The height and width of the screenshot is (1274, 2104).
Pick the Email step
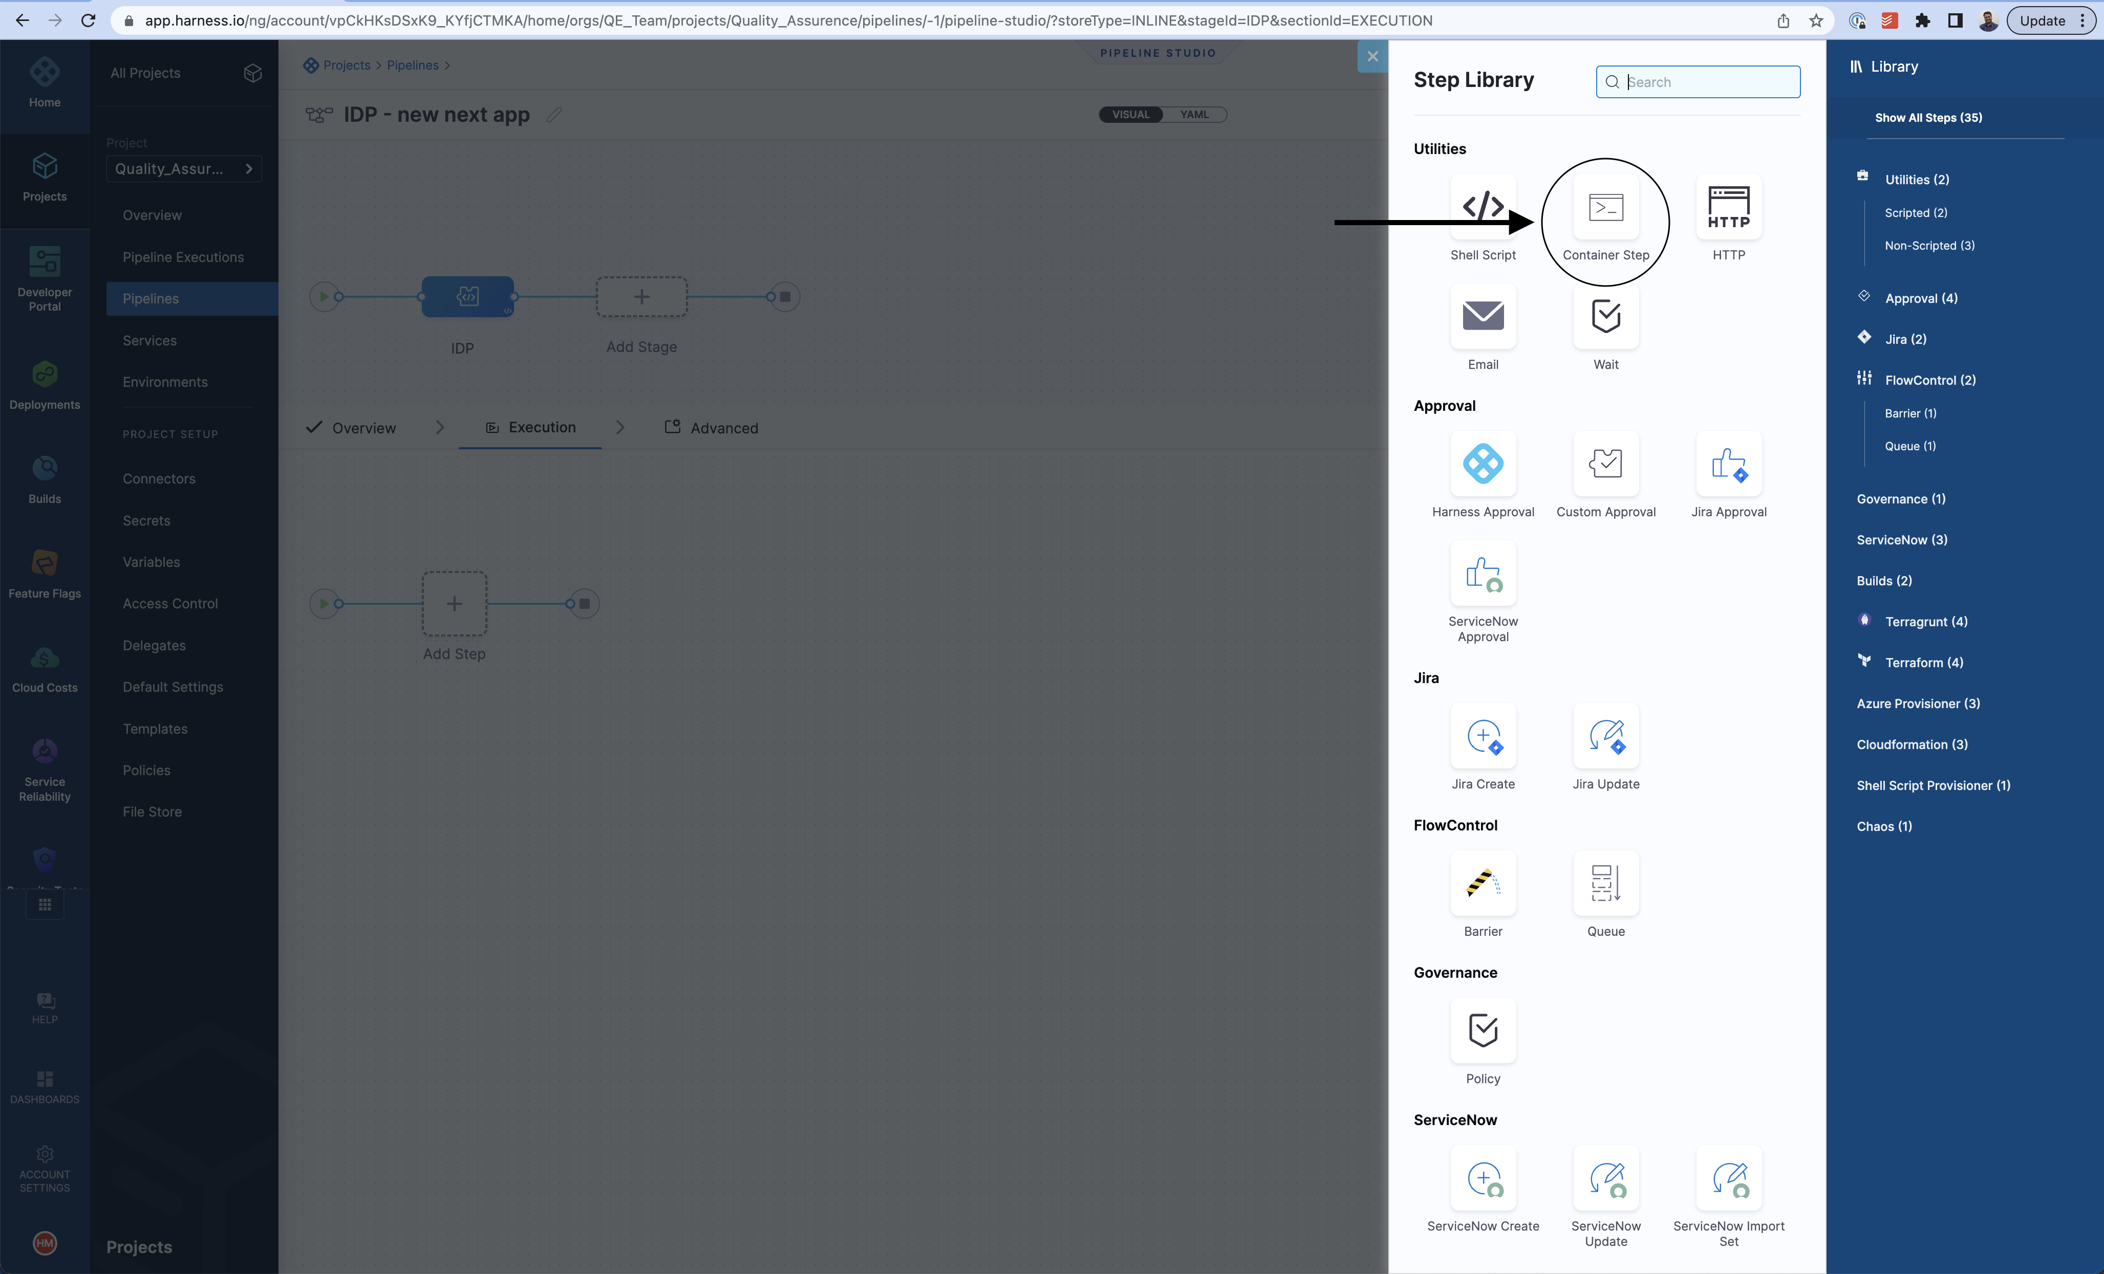pos(1483,317)
